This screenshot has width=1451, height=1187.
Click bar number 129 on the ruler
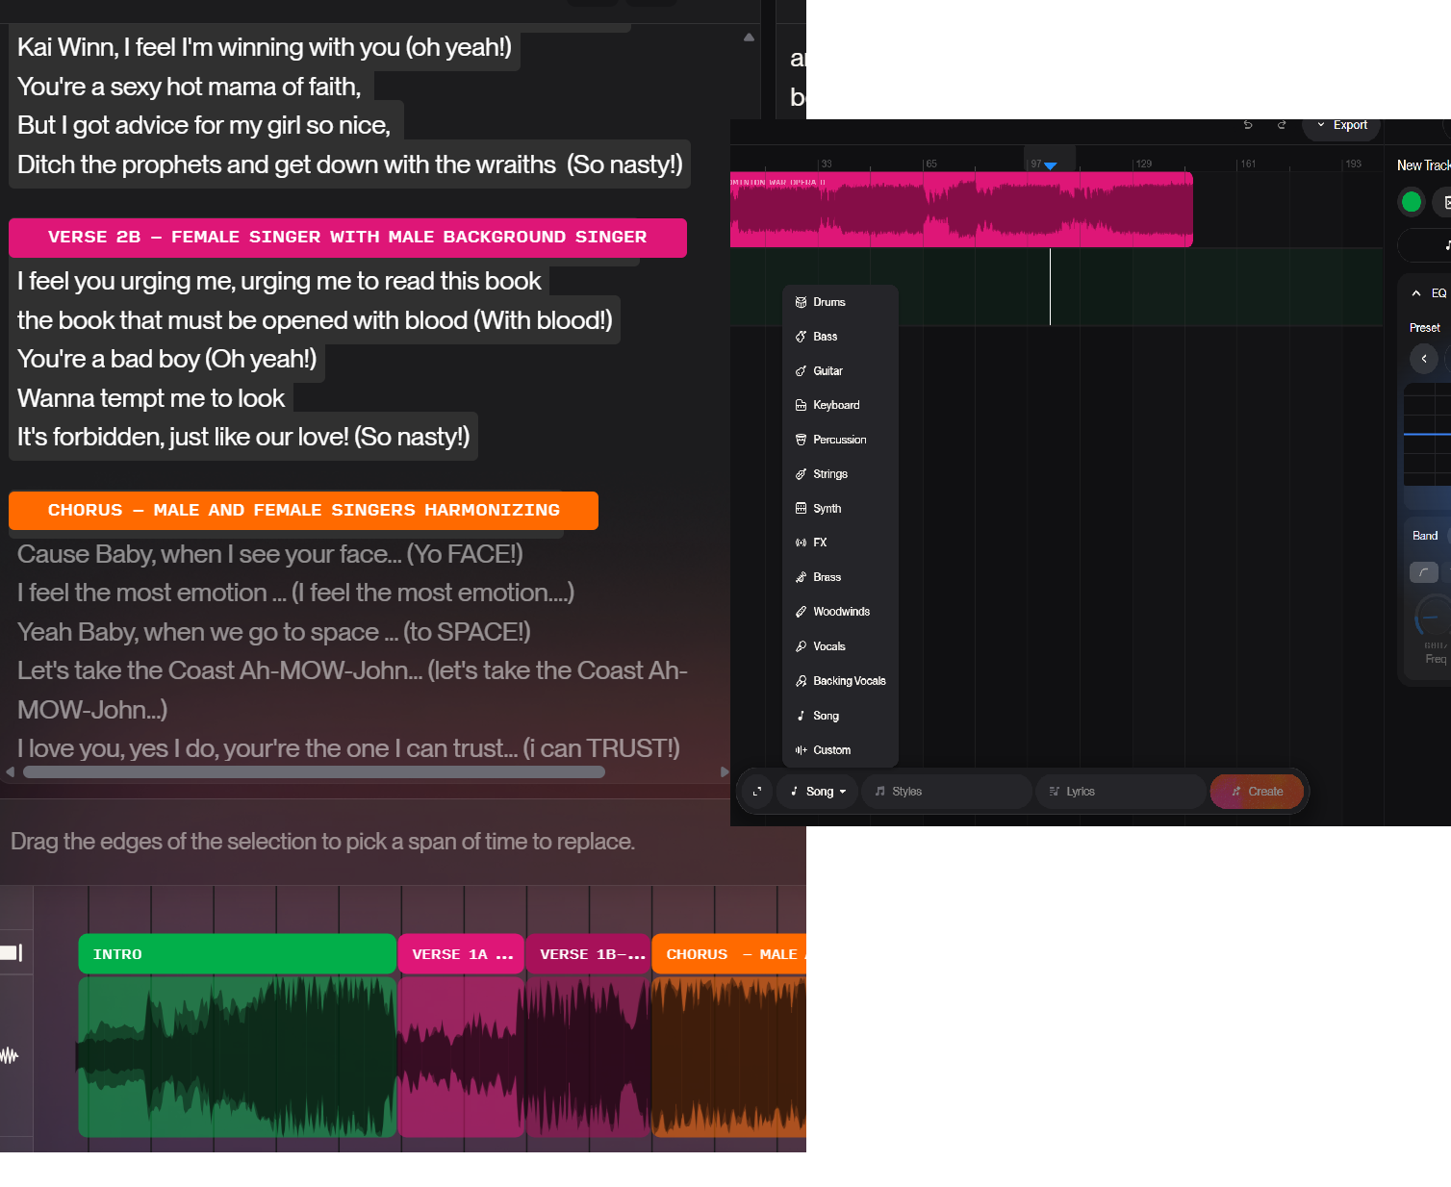1143,164
